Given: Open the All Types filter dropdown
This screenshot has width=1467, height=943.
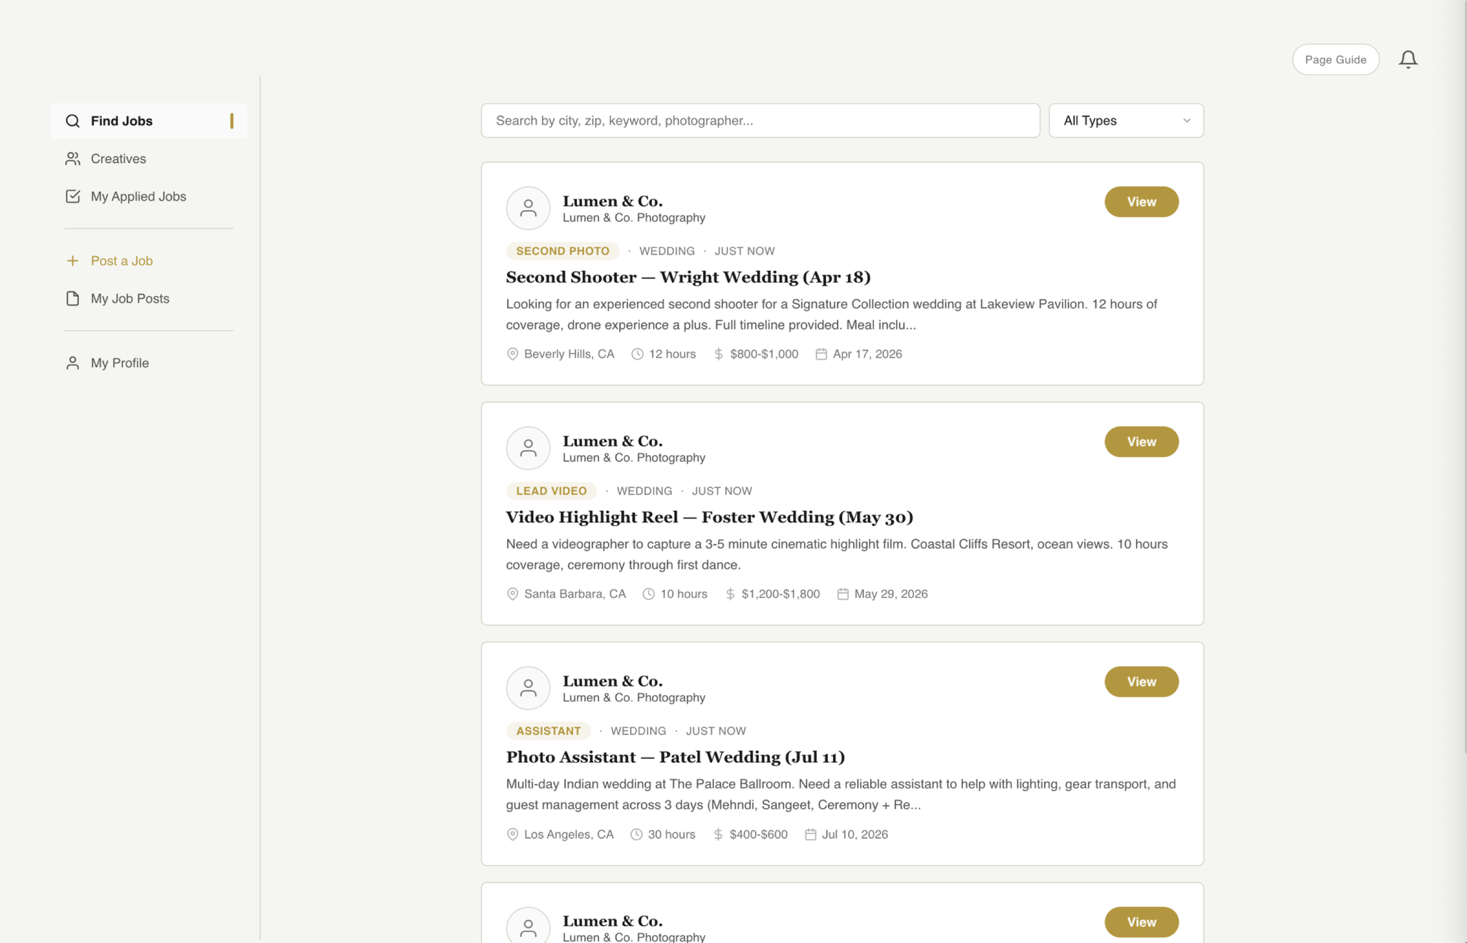Looking at the screenshot, I should click(x=1125, y=120).
